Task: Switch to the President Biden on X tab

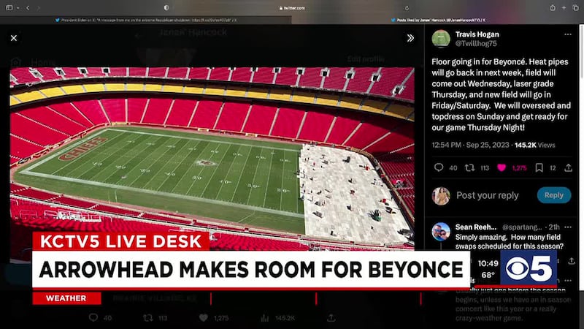Action: (x=146, y=20)
